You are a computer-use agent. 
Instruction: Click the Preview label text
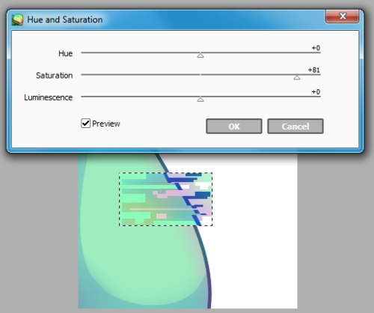pyautogui.click(x=106, y=124)
